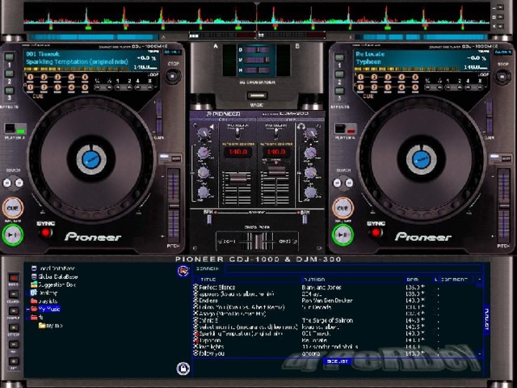
Task: Toggle effect slot 1 on right deck
Action: (x=339, y=57)
